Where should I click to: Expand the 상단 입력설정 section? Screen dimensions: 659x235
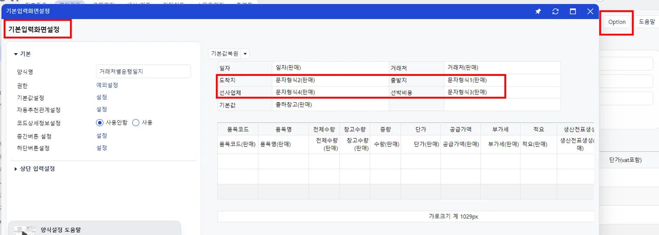click(16, 169)
